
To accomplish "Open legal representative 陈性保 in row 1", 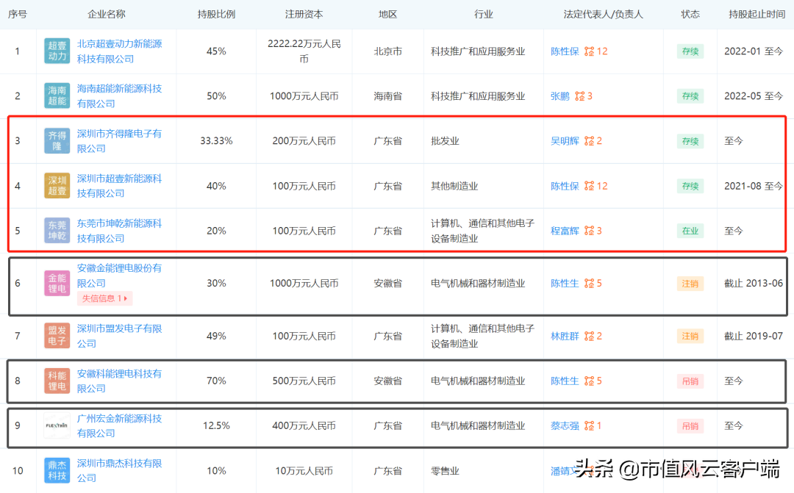I will 565,51.
